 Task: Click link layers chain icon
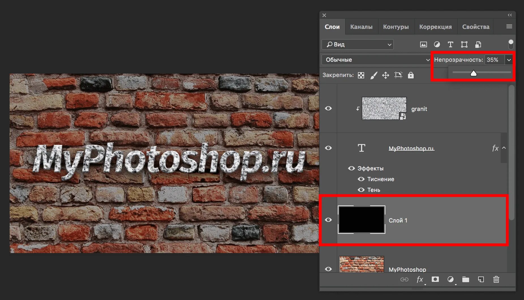pyautogui.click(x=404, y=280)
